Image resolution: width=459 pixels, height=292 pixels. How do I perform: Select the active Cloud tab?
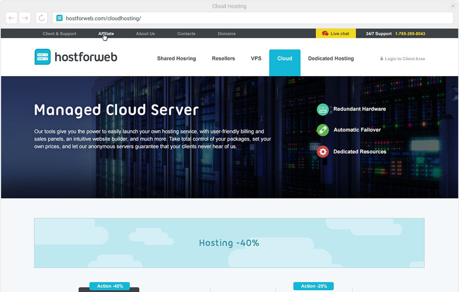coord(285,63)
